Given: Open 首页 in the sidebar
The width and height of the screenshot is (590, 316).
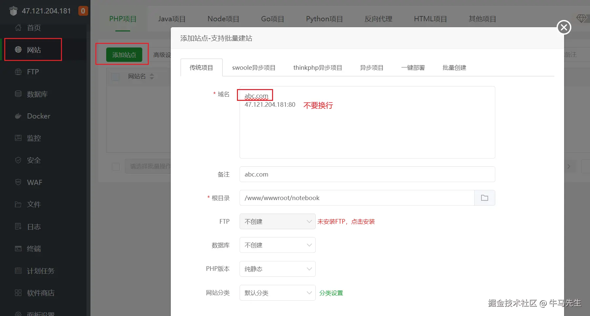Looking at the screenshot, I should (x=34, y=28).
